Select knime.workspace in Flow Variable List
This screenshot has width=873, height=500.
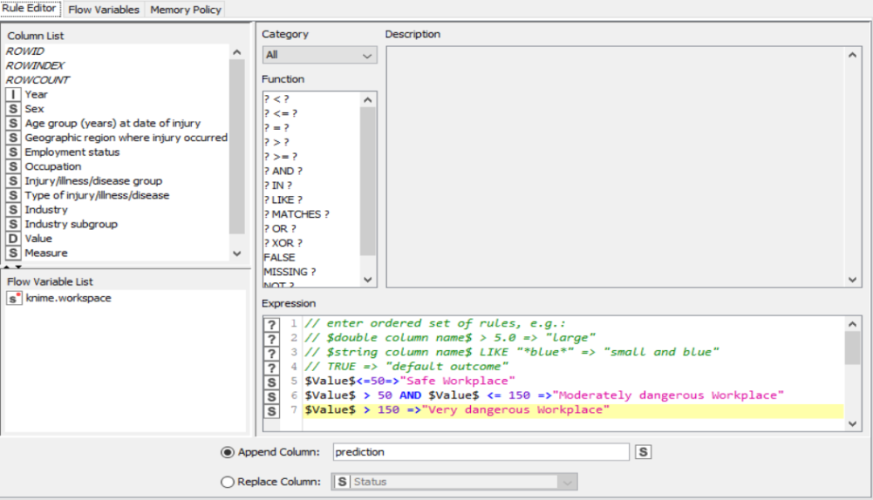69,298
